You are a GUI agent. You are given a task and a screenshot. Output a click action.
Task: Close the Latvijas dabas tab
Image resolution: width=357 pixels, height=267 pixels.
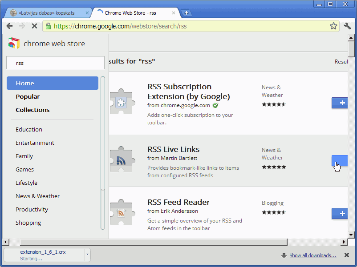tap(87, 13)
